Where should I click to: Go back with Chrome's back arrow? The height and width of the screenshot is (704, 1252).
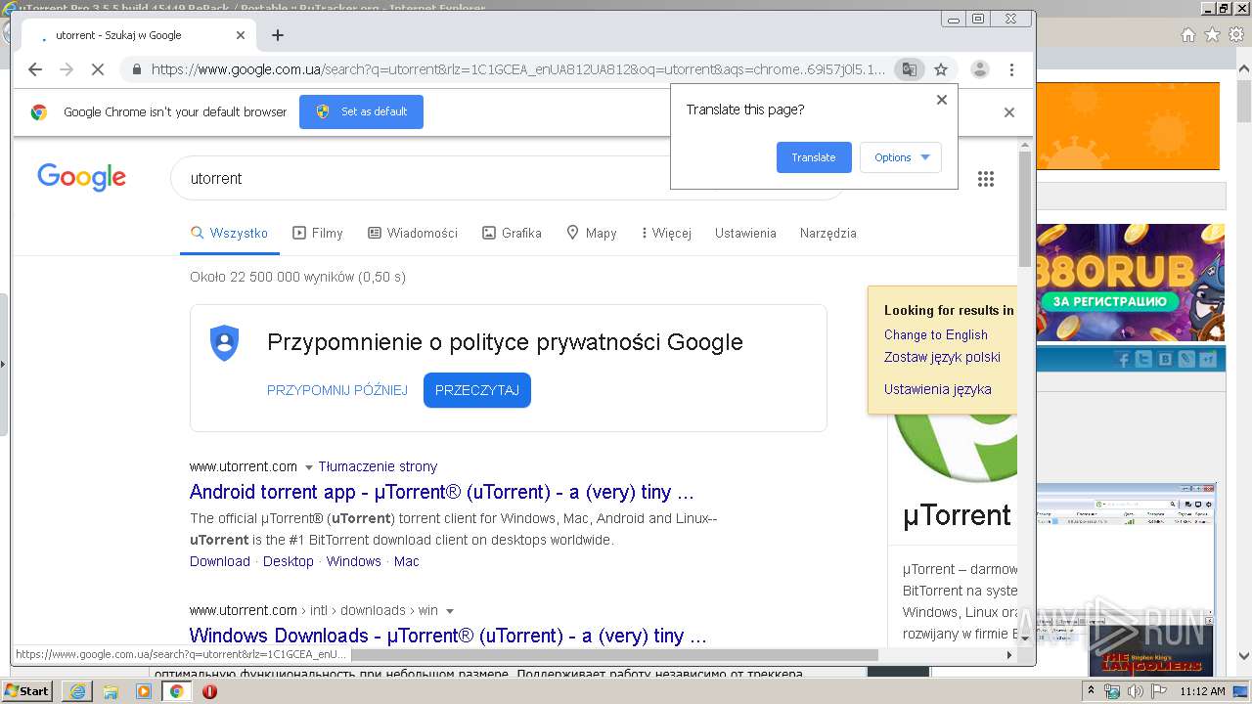click(x=35, y=69)
